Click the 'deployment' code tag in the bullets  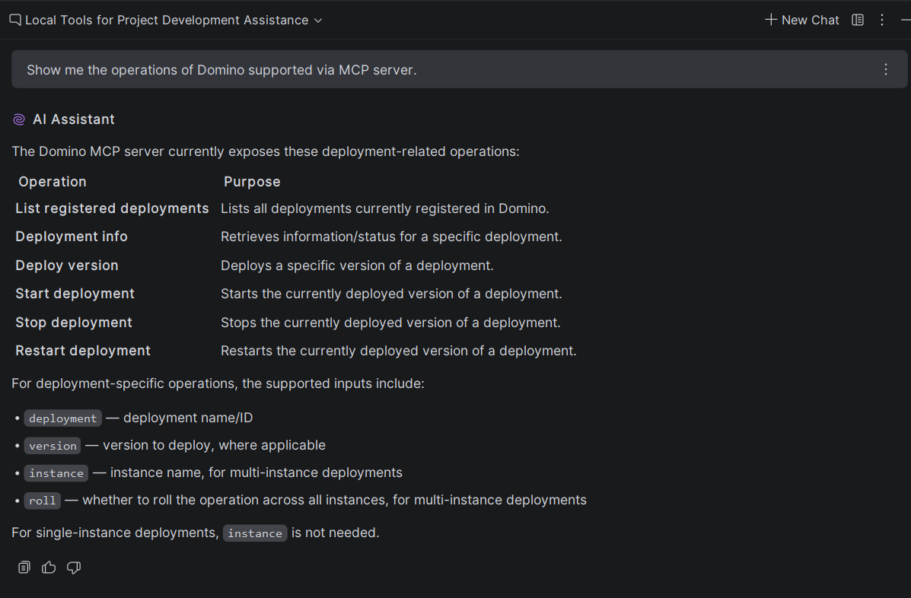pos(62,418)
